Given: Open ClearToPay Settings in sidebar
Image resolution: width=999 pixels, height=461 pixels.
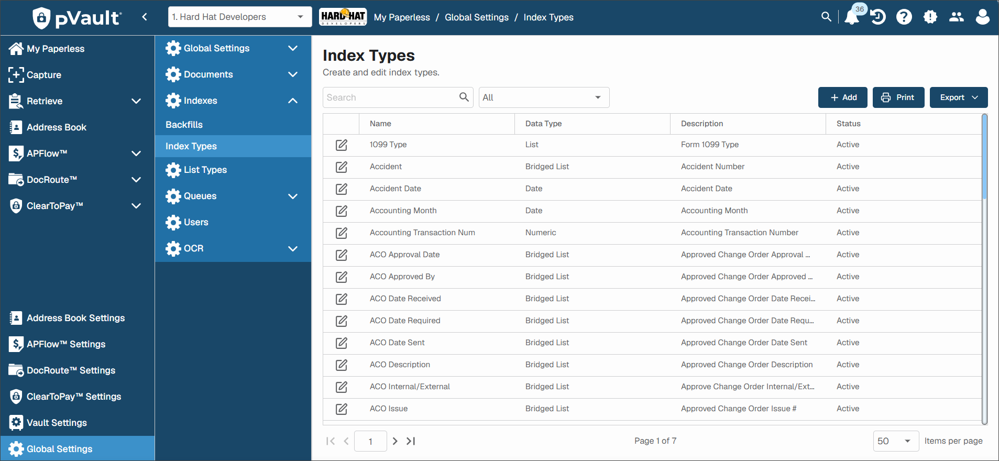Looking at the screenshot, I should click(x=78, y=397).
